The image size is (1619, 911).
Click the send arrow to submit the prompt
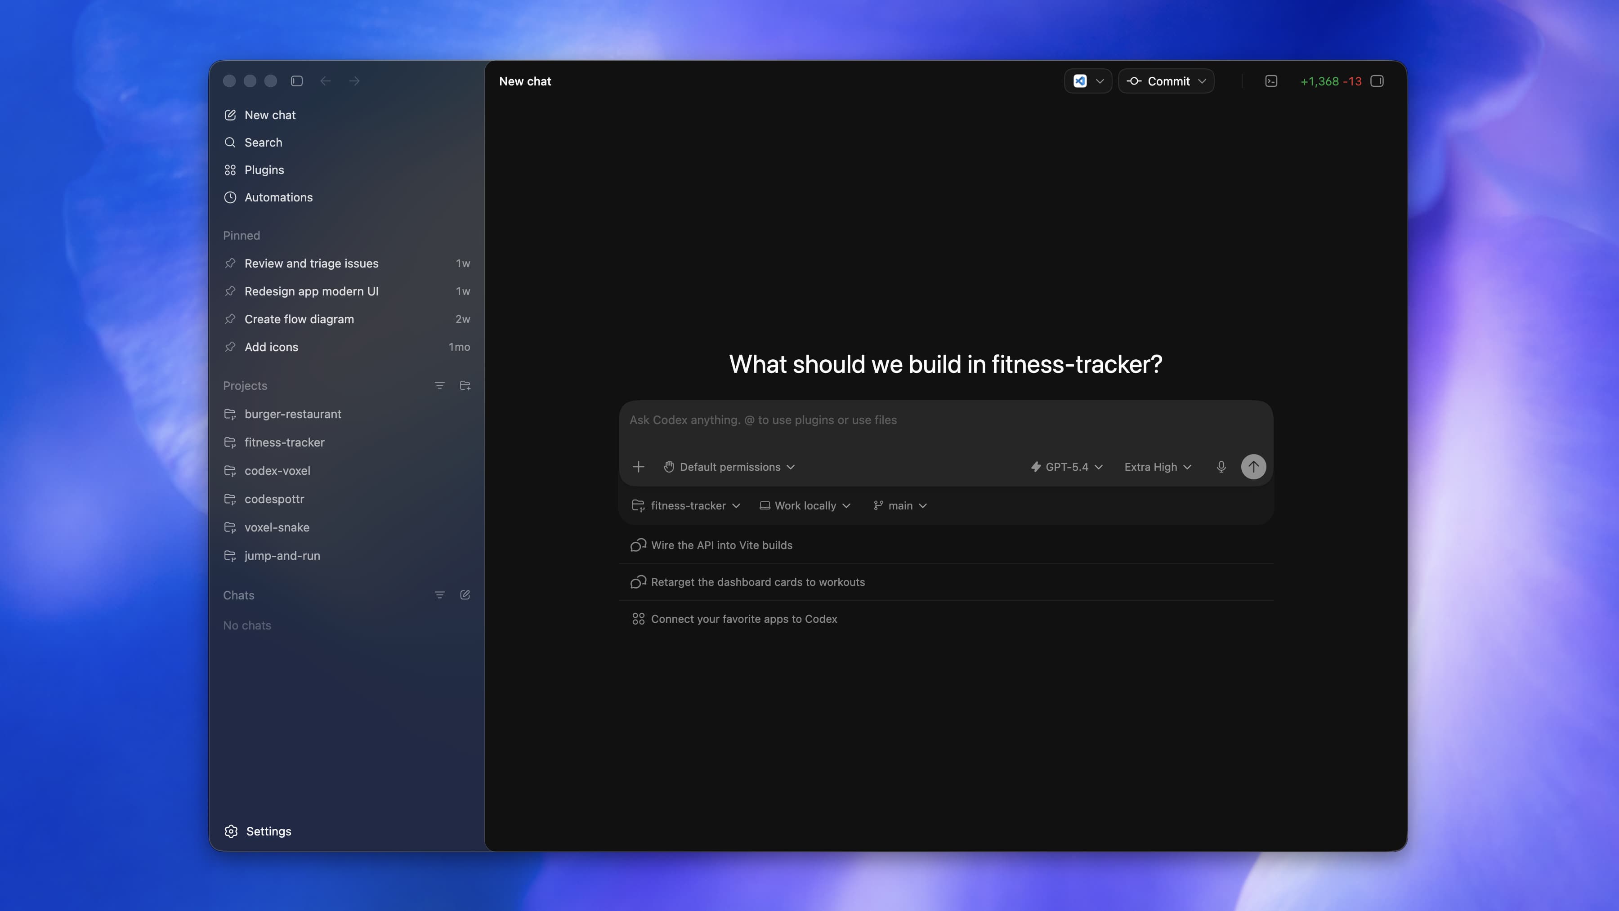(1254, 467)
